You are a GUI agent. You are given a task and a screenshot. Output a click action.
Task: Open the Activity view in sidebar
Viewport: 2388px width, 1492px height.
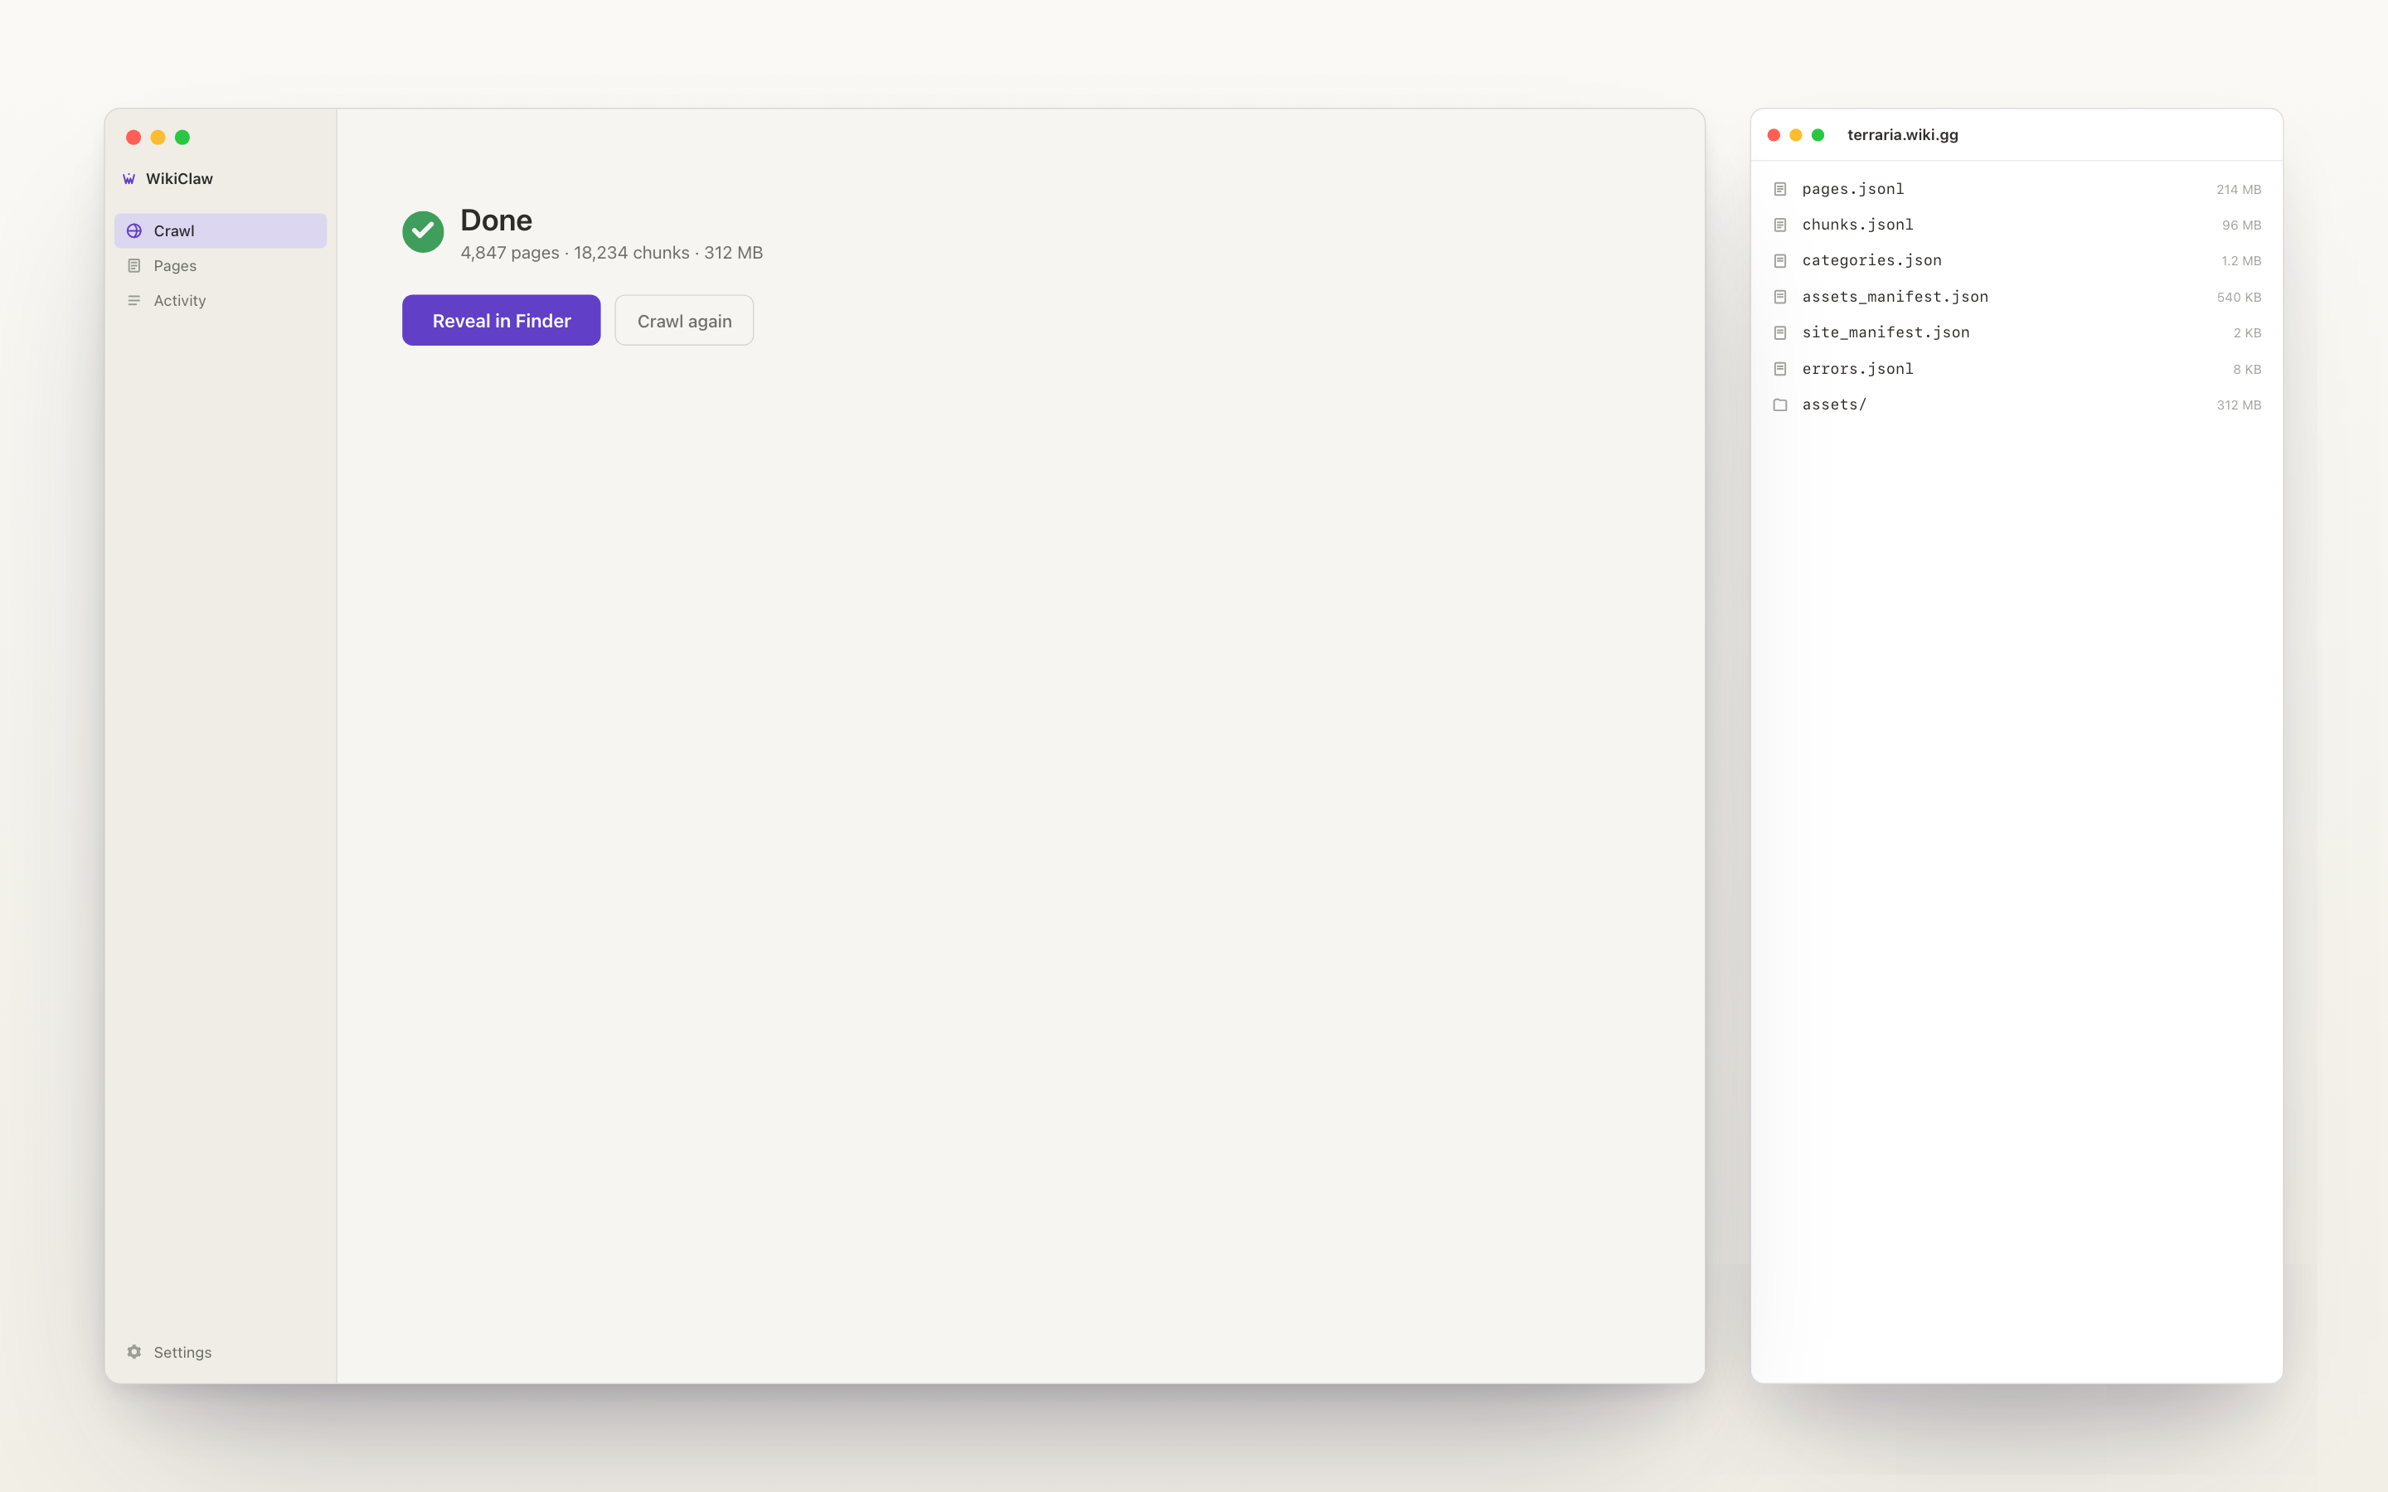pos(220,300)
